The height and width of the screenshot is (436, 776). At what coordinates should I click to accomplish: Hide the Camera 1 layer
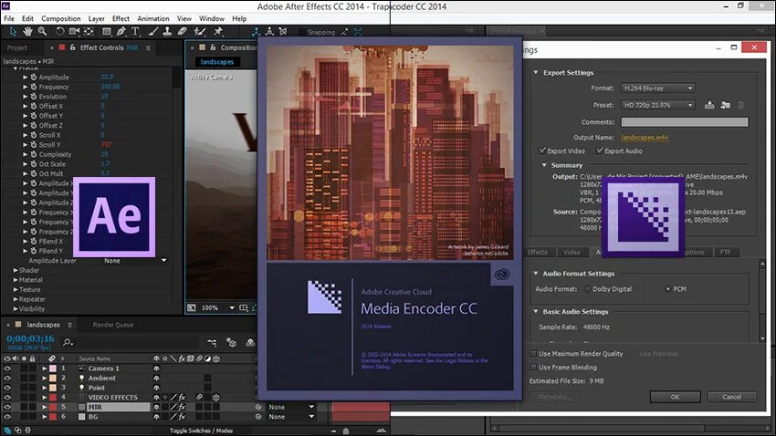[7, 369]
